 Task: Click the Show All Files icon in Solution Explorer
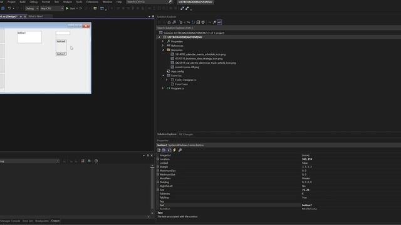[x=203, y=22]
